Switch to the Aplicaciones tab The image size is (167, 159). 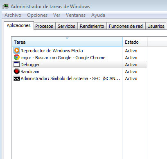tap(19, 25)
